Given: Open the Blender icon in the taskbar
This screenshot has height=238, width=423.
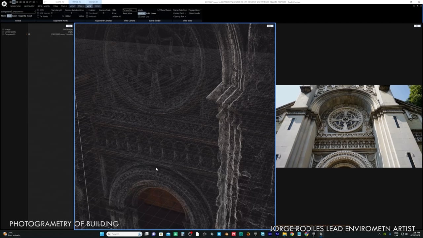Looking at the screenshot, I should [x=227, y=234].
